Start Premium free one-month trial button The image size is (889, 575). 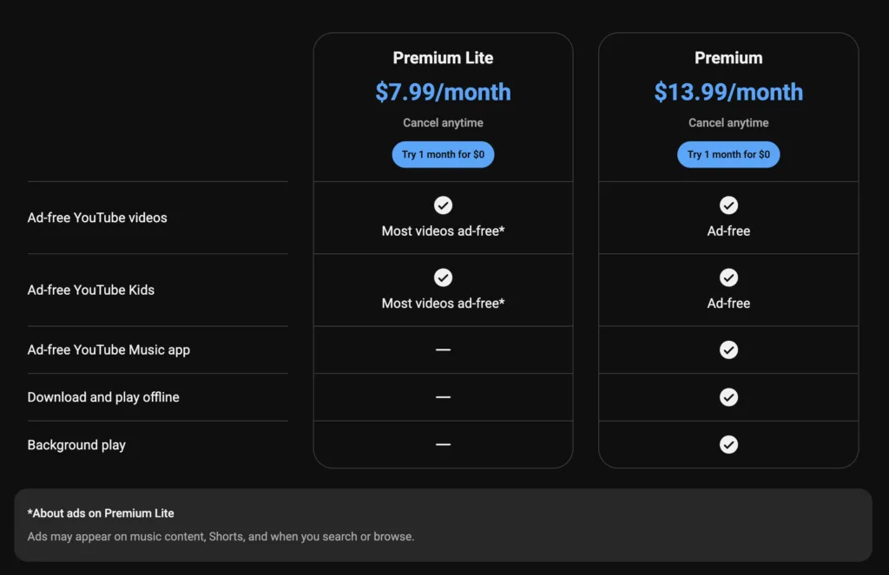[x=728, y=154]
